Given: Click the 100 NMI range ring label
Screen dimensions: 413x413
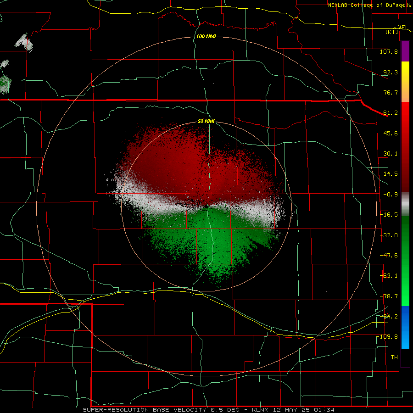Looking at the screenshot, I should click(206, 36).
